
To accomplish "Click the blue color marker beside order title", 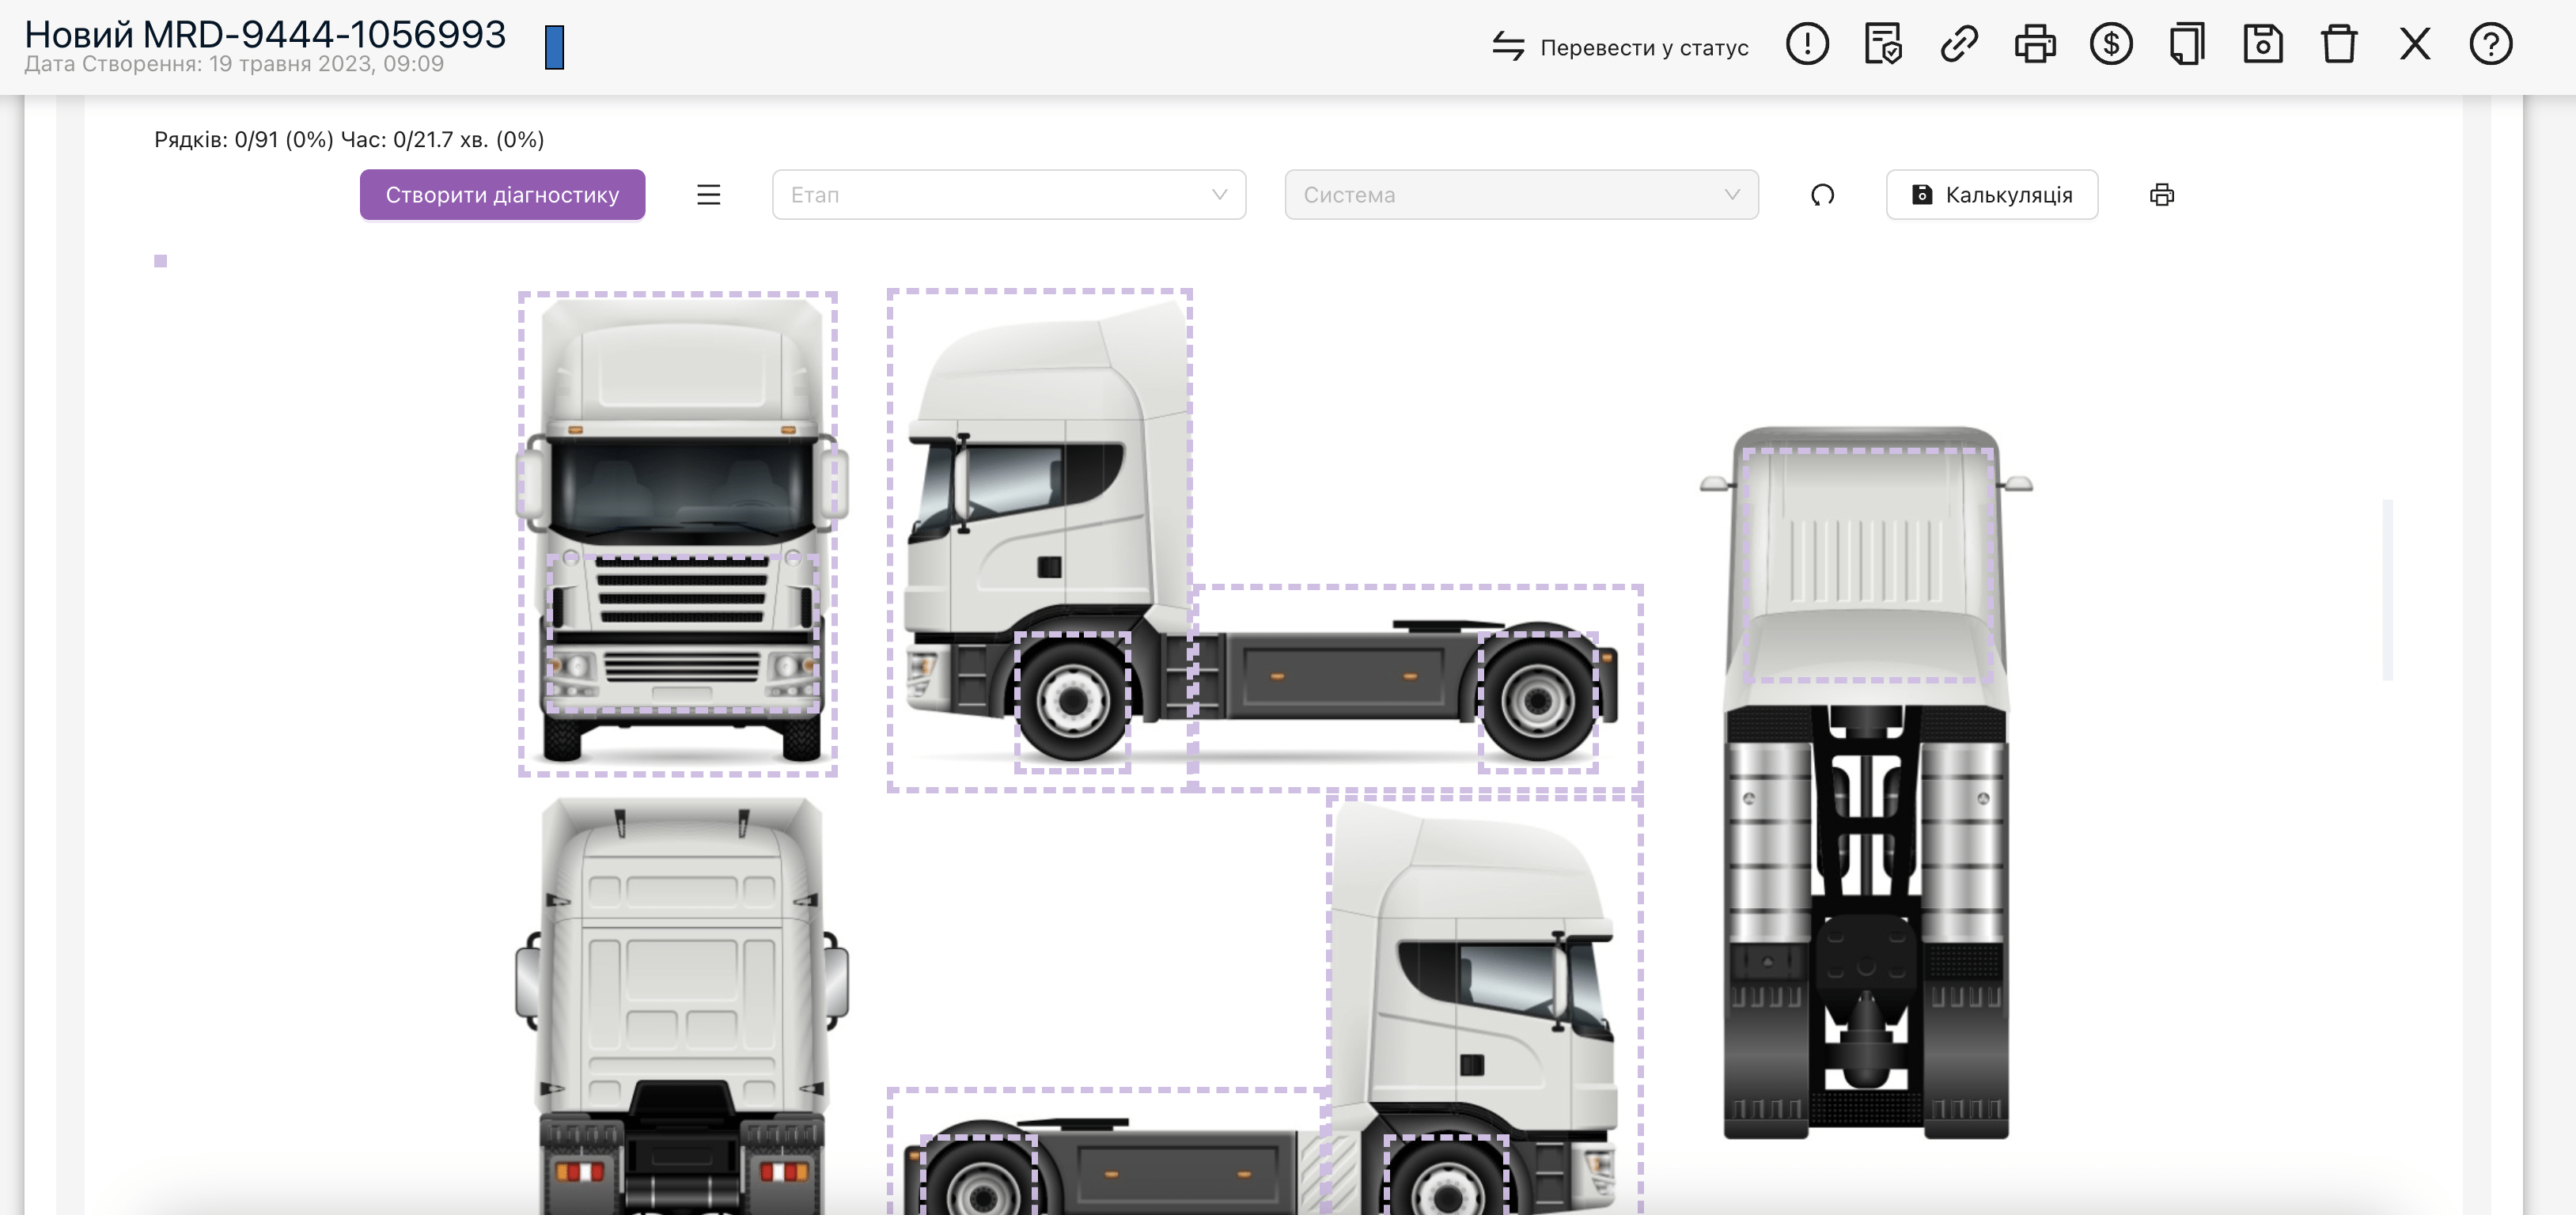I will (554, 48).
